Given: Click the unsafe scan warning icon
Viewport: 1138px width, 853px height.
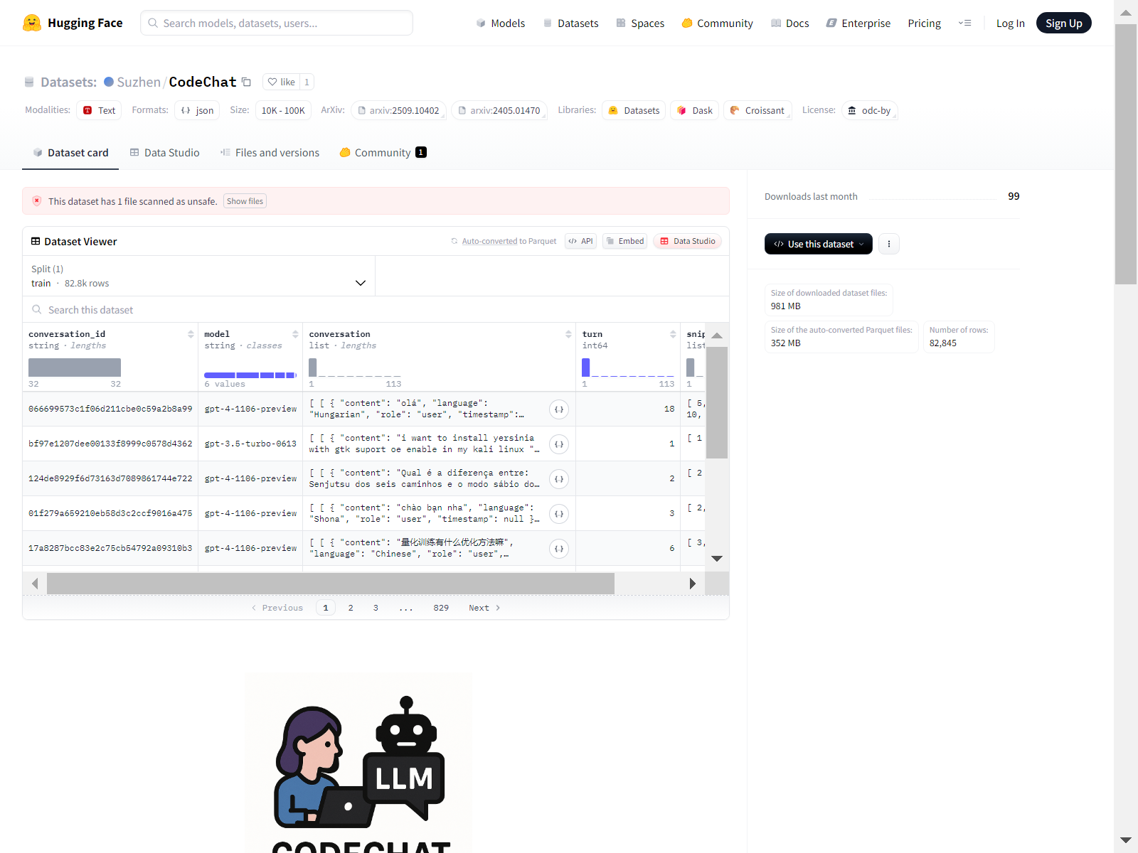Looking at the screenshot, I should [37, 201].
